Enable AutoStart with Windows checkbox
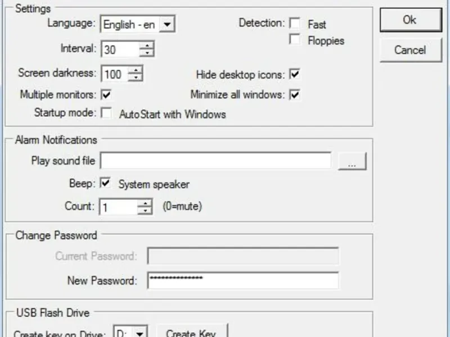 tap(106, 113)
